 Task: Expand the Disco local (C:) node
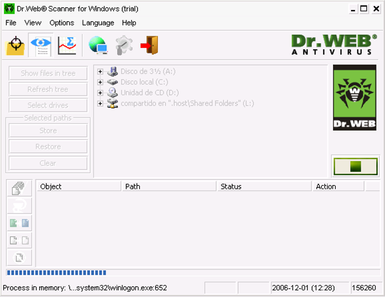click(100, 82)
